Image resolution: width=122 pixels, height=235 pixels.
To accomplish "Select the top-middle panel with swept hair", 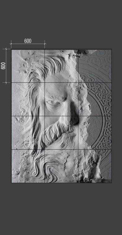I will [x=61, y=66].
